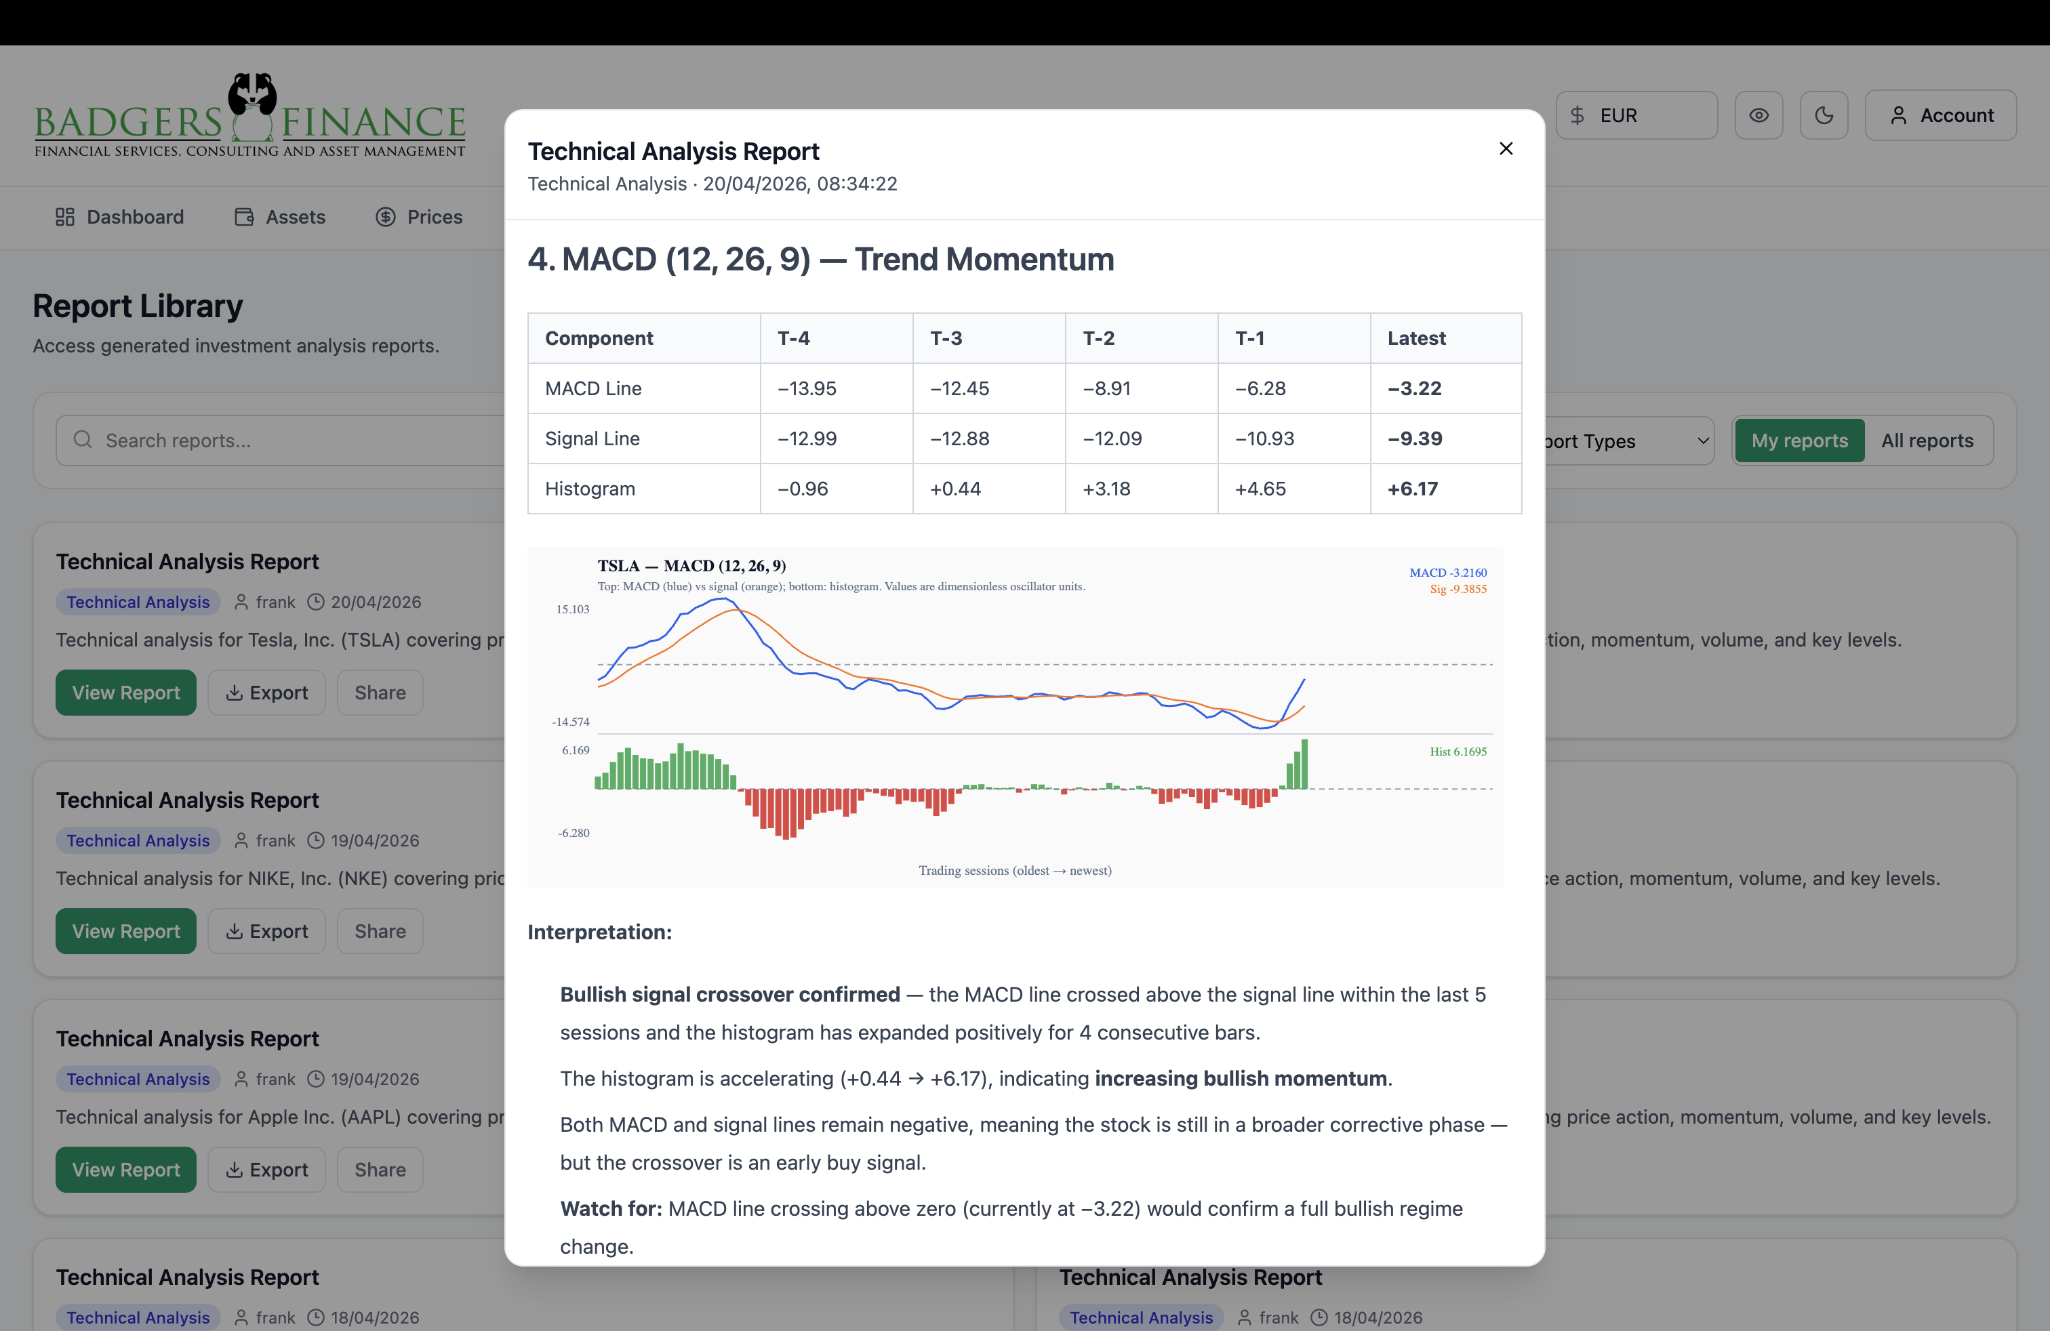Switch to the Prices tab

tap(419, 217)
